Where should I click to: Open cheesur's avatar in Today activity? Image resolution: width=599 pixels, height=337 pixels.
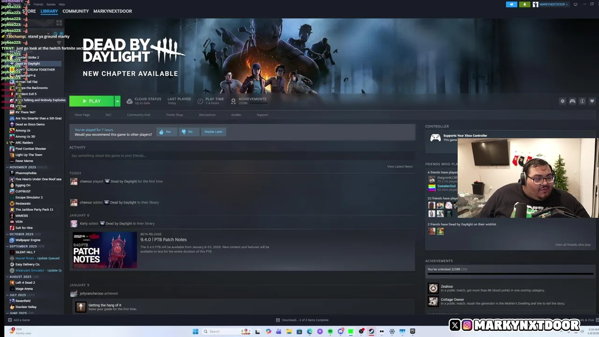[73, 182]
